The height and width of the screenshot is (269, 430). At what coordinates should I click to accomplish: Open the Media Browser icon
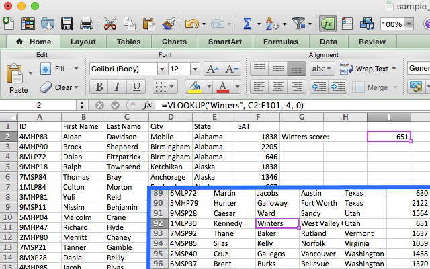click(367, 24)
